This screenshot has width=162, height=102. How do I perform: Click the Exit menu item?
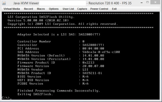point(114,9)
